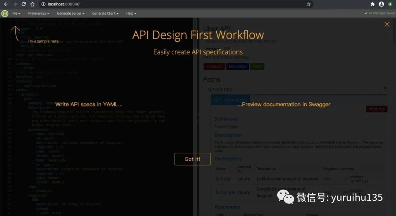396x216 pixels.
Task: Expand the Generate Client dropdown
Action: (105, 14)
